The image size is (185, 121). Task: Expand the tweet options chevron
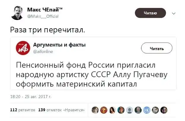point(174,13)
